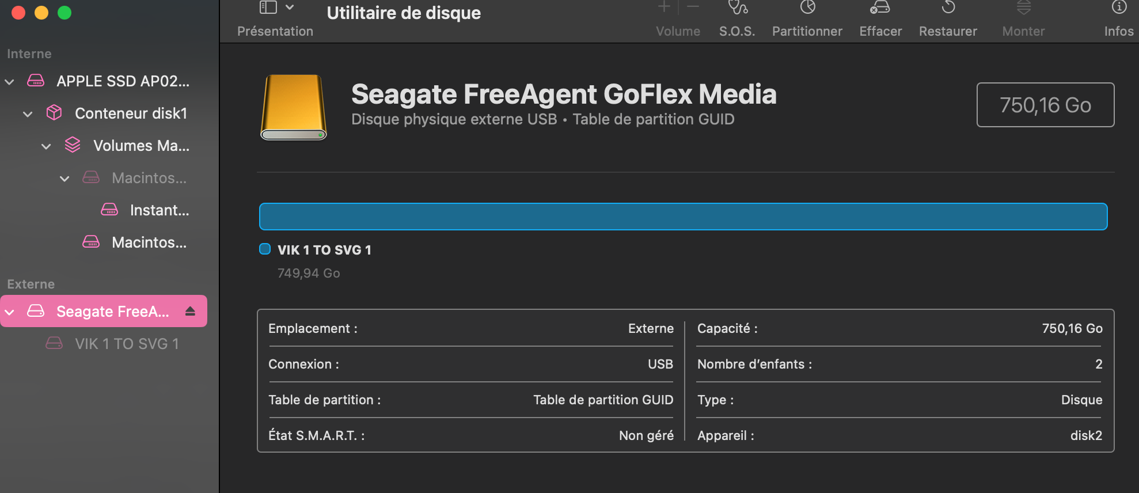
Task: Collapse the Conteneur disk1 entry
Action: point(28,114)
